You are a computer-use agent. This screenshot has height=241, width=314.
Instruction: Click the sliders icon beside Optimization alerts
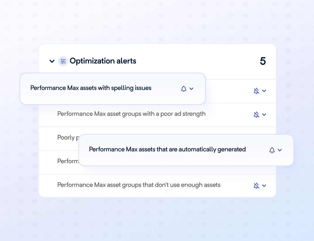click(x=63, y=61)
